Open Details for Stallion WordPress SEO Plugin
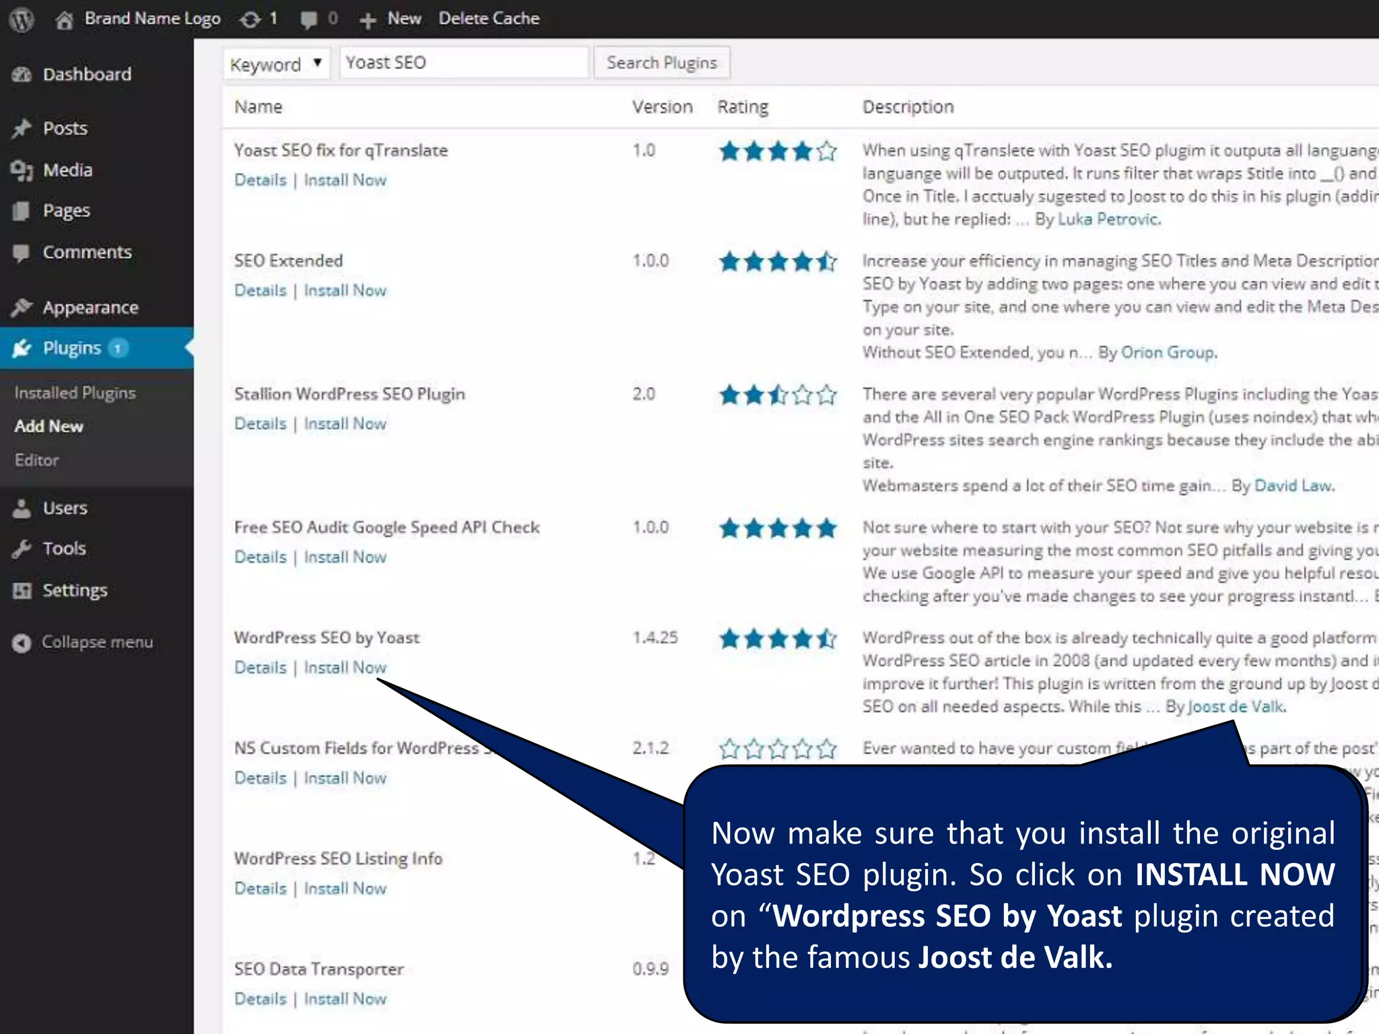The width and height of the screenshot is (1379, 1034). click(261, 423)
